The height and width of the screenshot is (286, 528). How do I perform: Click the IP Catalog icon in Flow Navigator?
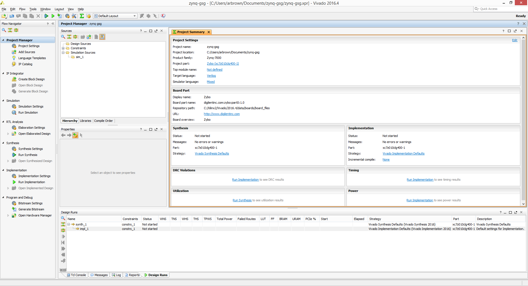(14, 64)
